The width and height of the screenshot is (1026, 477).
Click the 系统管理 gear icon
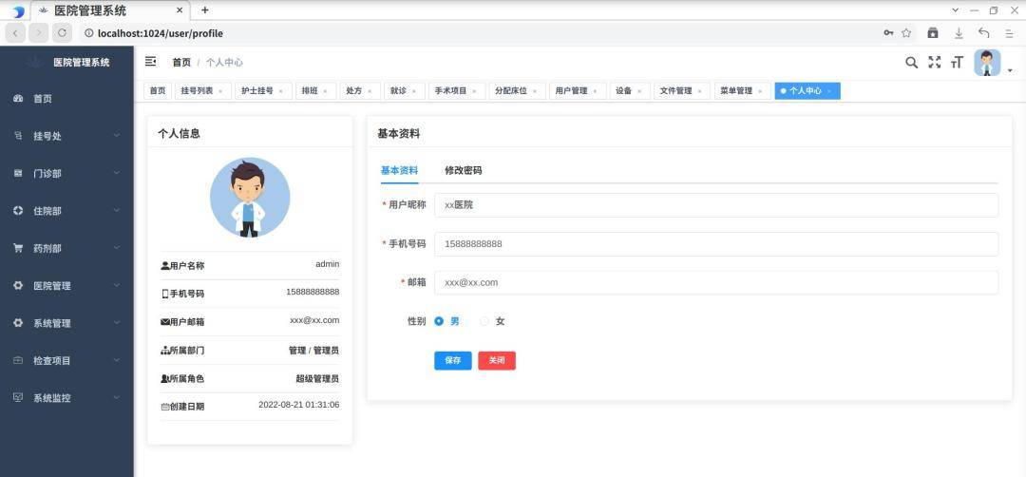tap(18, 322)
